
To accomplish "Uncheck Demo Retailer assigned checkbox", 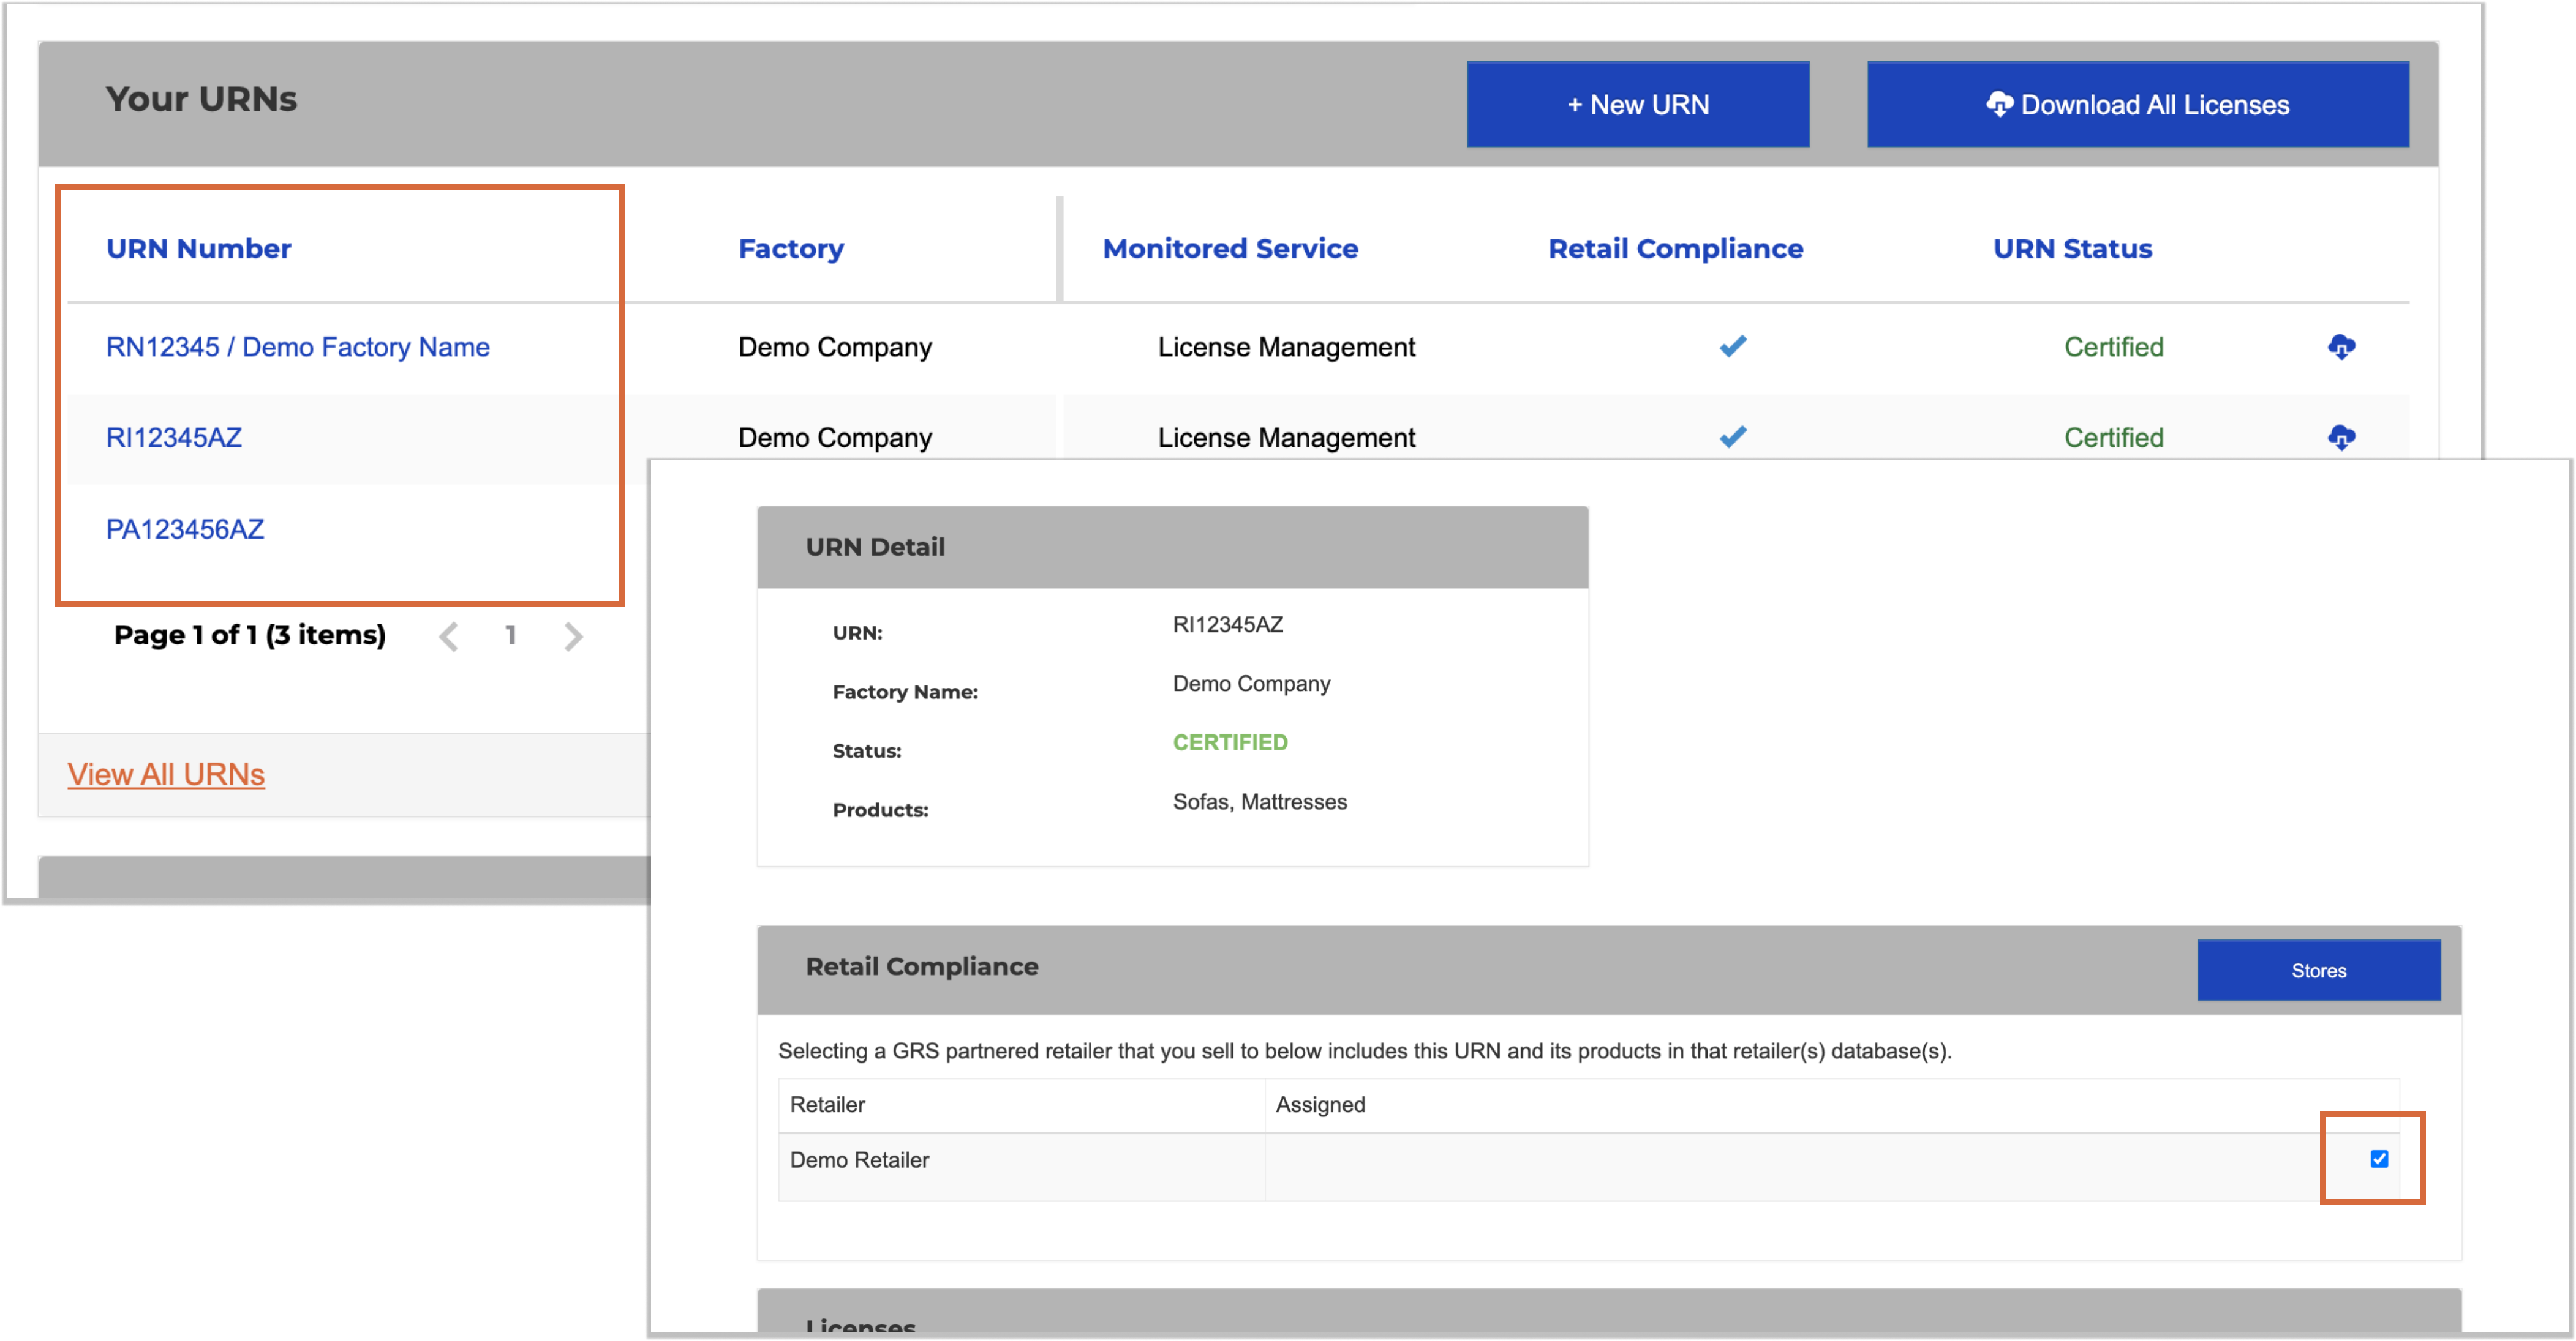I will tap(2378, 1158).
